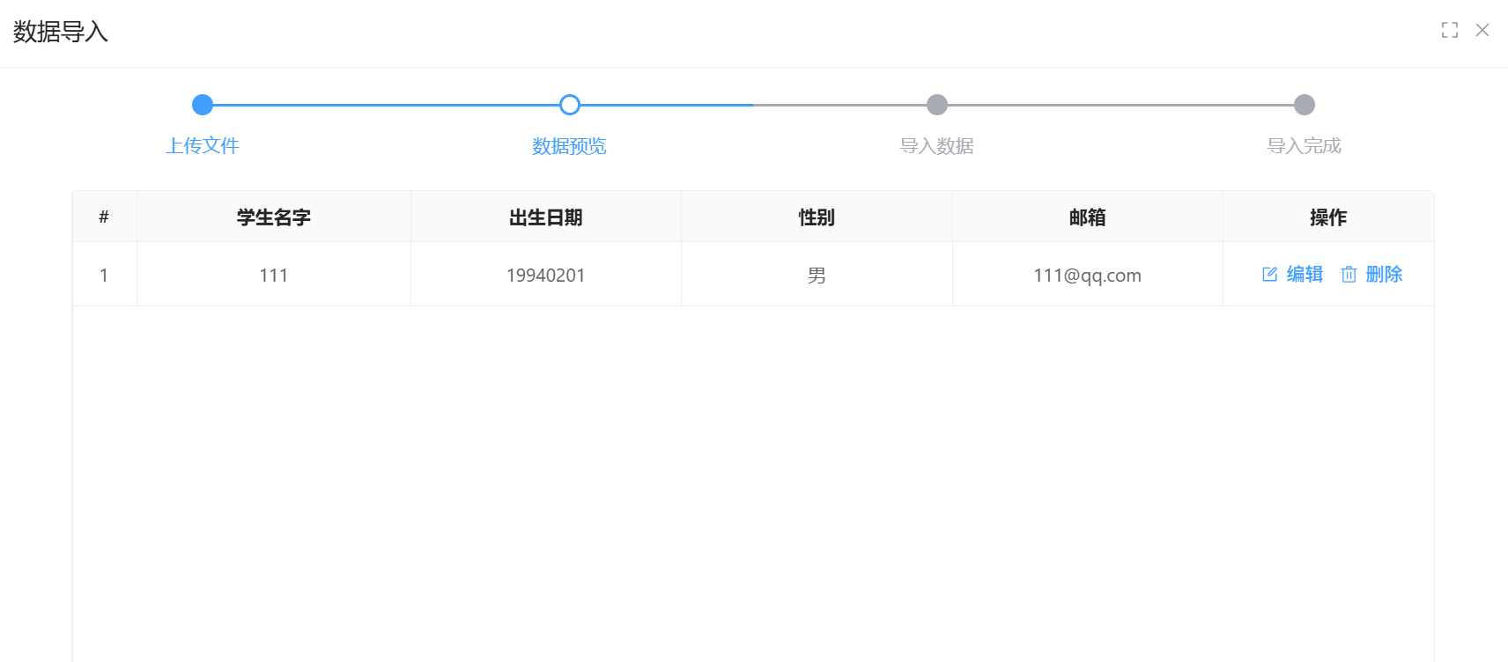Screen dimensions: 1508x662
Task: Select the 上传文件 step label
Action: click(x=203, y=146)
